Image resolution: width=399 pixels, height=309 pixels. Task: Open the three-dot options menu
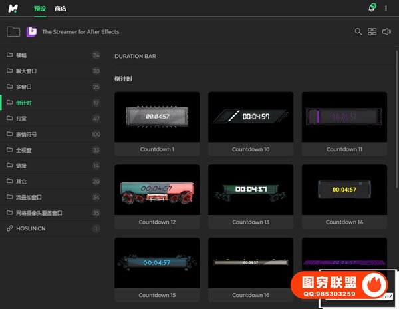pyautogui.click(x=386, y=8)
